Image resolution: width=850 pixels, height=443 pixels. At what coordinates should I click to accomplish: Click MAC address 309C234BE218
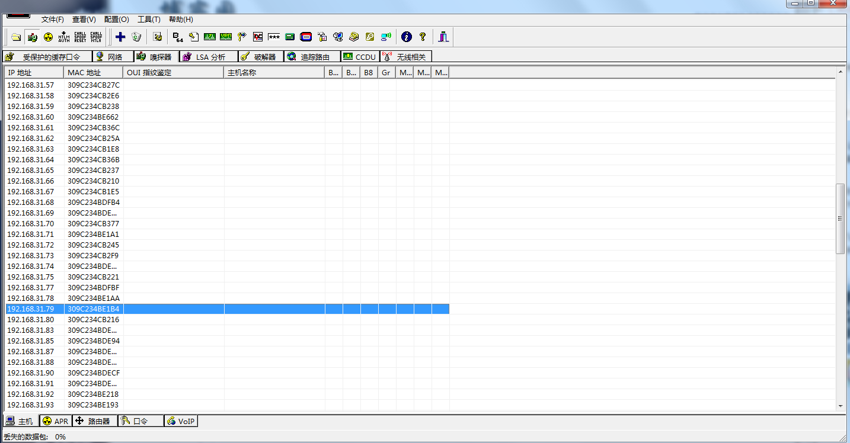[x=93, y=394]
